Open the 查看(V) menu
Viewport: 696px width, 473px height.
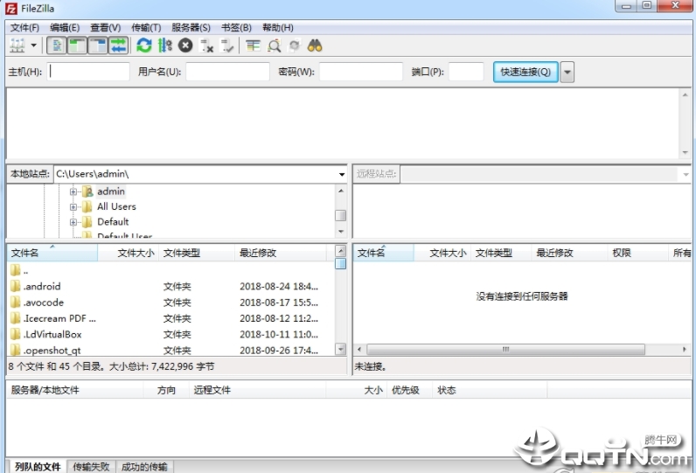[x=106, y=27]
